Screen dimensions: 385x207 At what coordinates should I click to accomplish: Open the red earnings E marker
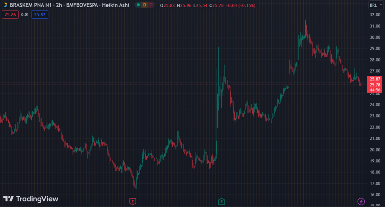133,202
